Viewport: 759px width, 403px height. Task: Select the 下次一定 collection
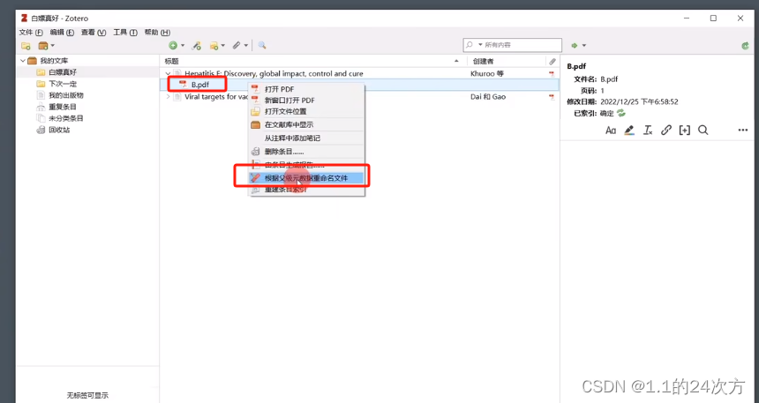coord(63,84)
